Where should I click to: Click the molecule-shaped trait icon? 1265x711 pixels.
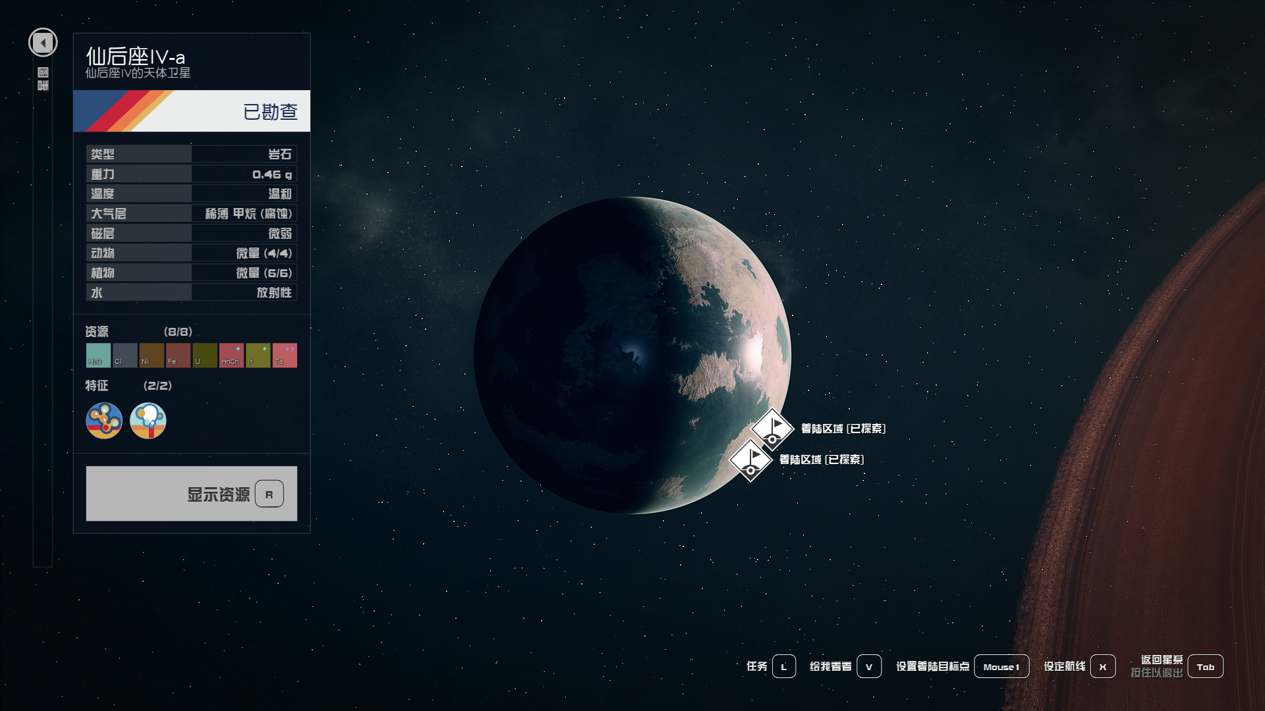[104, 421]
